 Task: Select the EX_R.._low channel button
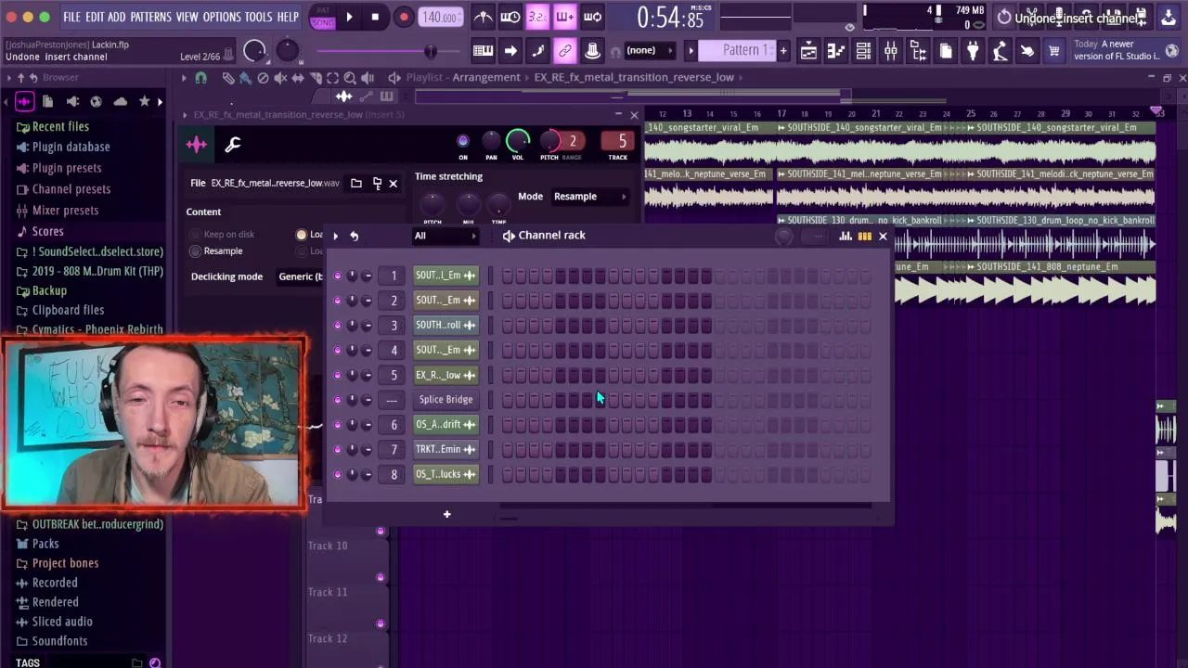point(445,375)
